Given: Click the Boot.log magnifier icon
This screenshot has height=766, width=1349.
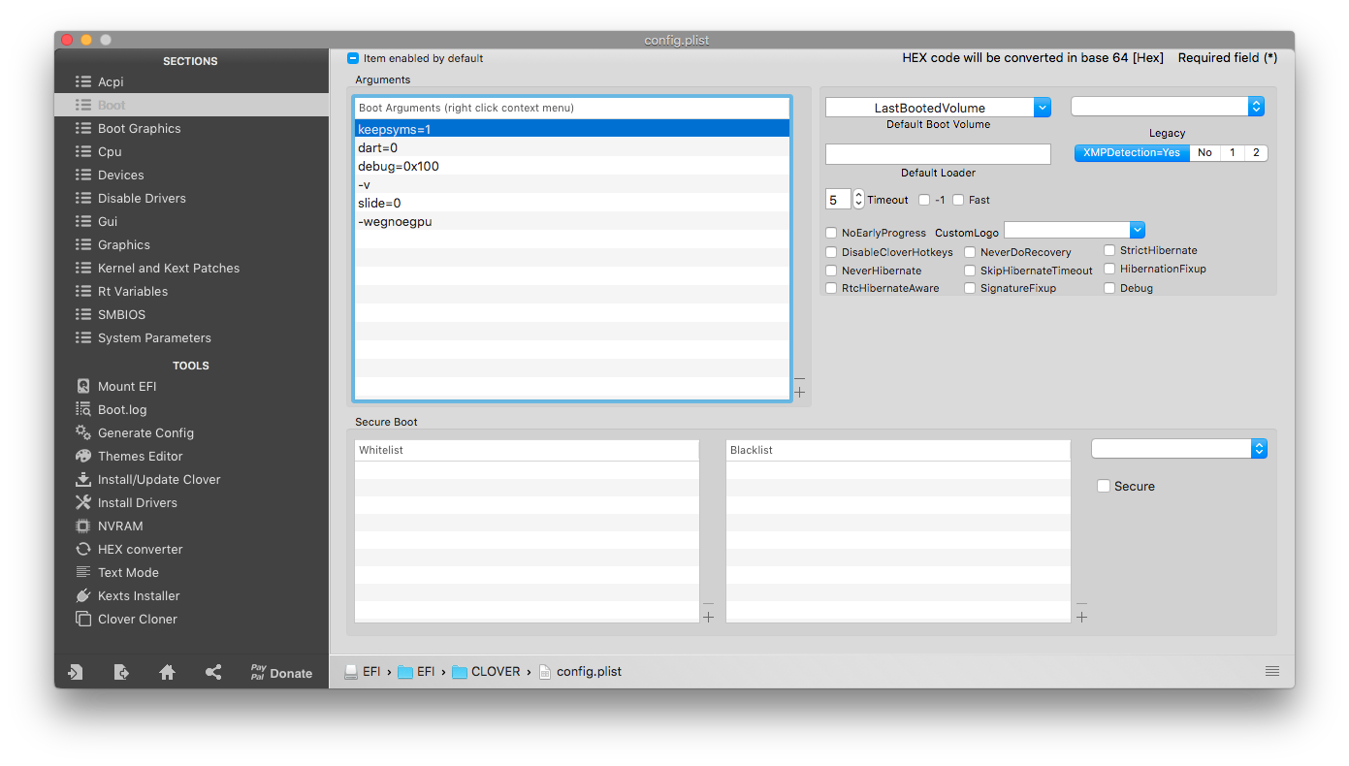Looking at the screenshot, I should [83, 409].
